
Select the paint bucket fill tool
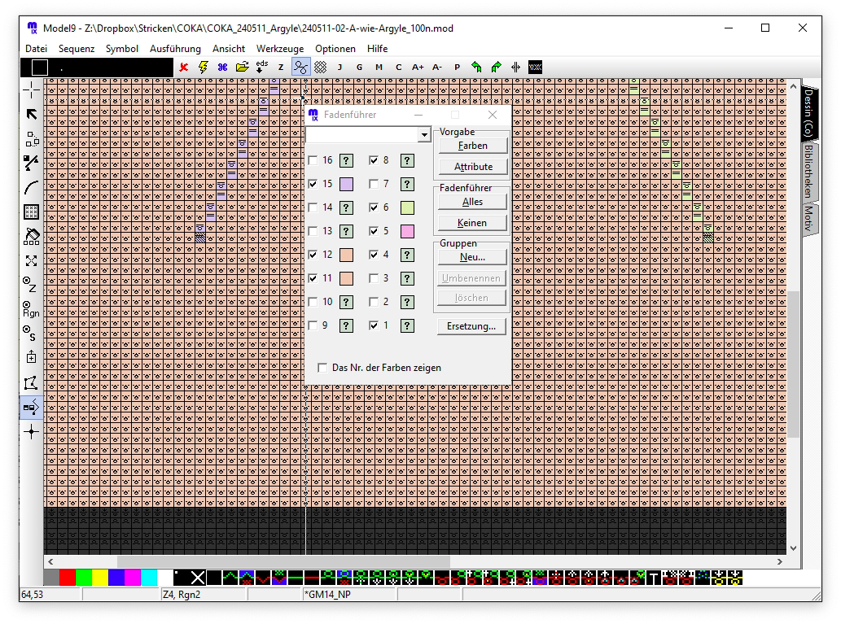tap(32, 237)
